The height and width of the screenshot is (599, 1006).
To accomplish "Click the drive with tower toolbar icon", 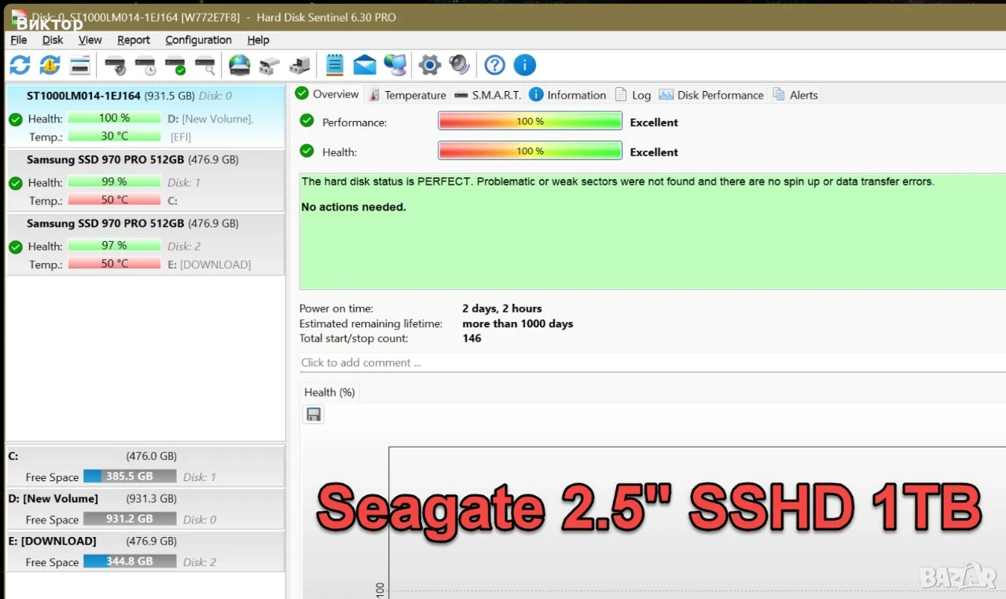I will 299,65.
